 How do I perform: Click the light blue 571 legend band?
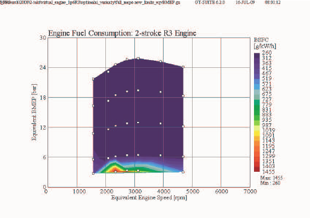click(257, 84)
